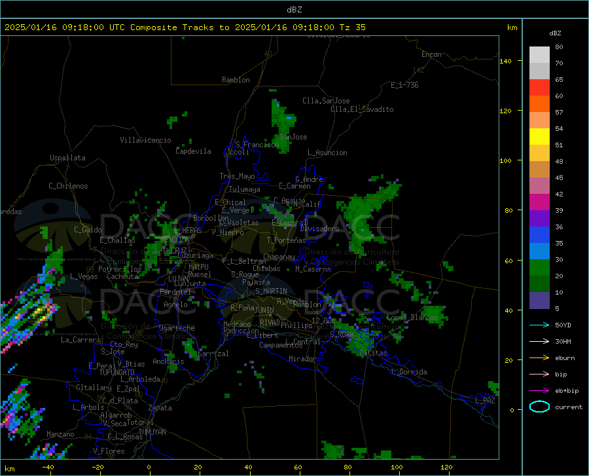This screenshot has height=476, width=589.
Task: Click the L_Dormida place label
Action: (408, 372)
